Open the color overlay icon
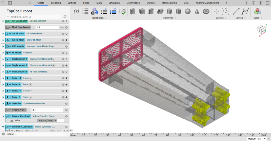 pyautogui.click(x=257, y=11)
